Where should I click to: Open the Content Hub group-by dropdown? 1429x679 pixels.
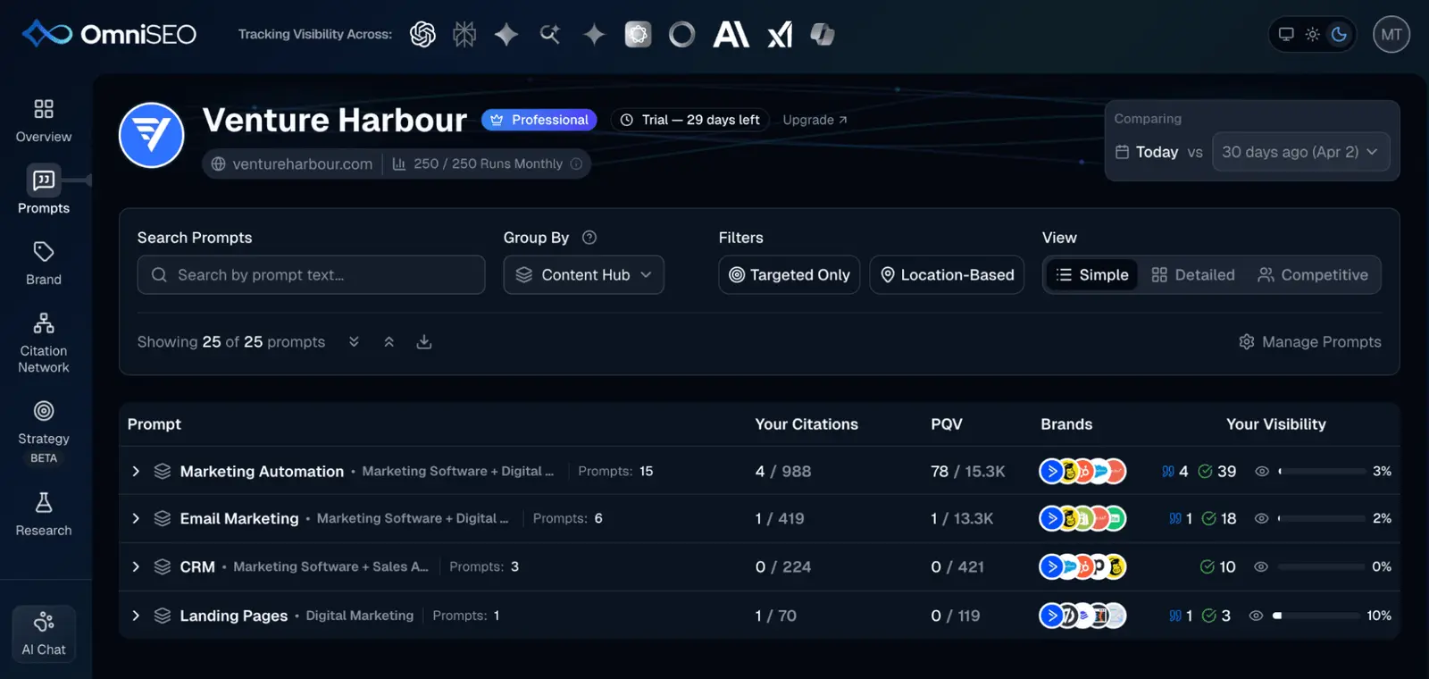[584, 275]
